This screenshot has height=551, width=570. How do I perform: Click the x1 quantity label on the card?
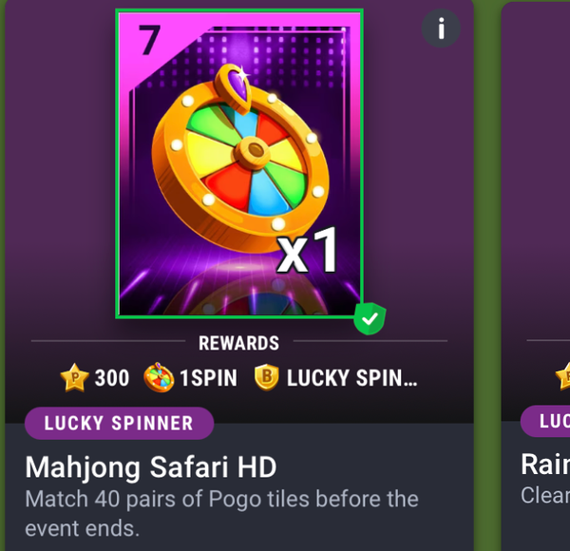pos(307,251)
